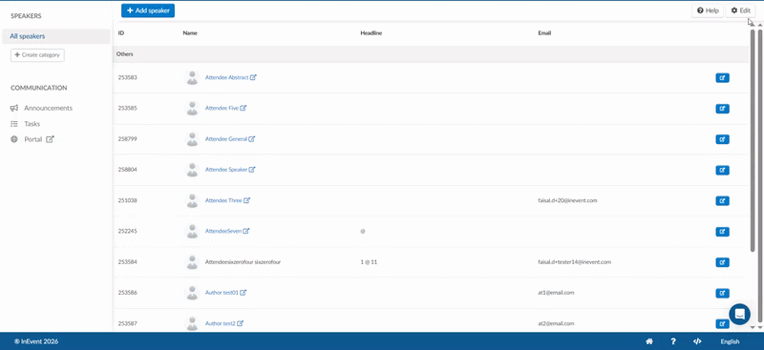Edit speaker Author test01 with blue button

click(x=722, y=293)
